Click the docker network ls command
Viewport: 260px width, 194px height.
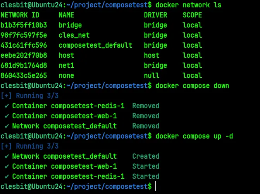(x=189, y=5)
